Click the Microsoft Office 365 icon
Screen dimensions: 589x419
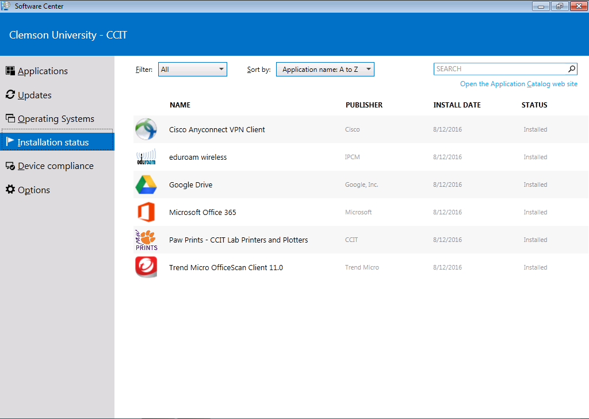tap(146, 212)
